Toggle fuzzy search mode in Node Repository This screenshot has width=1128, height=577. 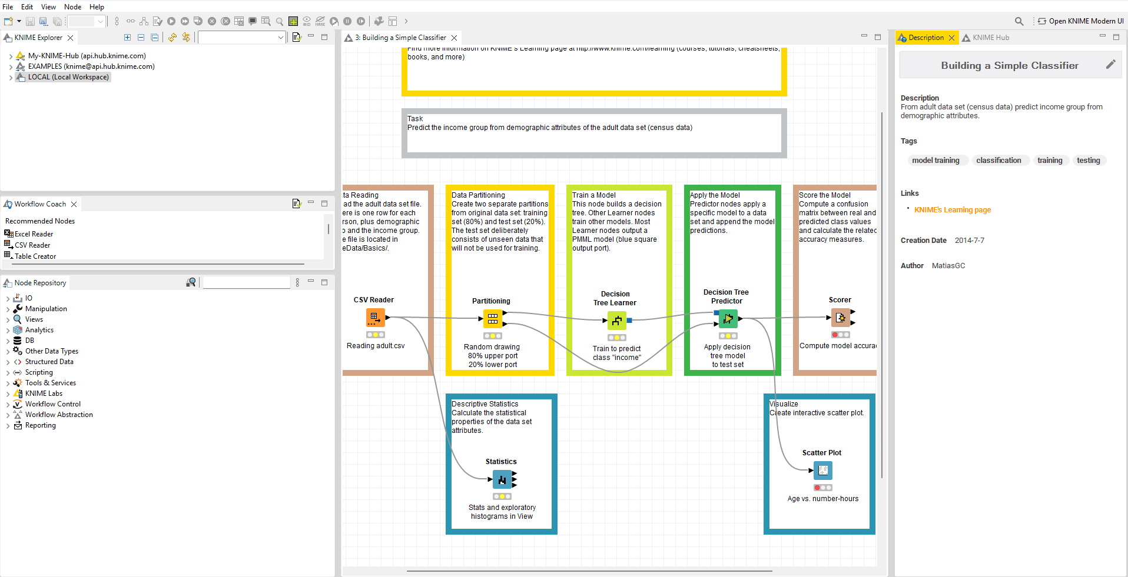pos(191,283)
